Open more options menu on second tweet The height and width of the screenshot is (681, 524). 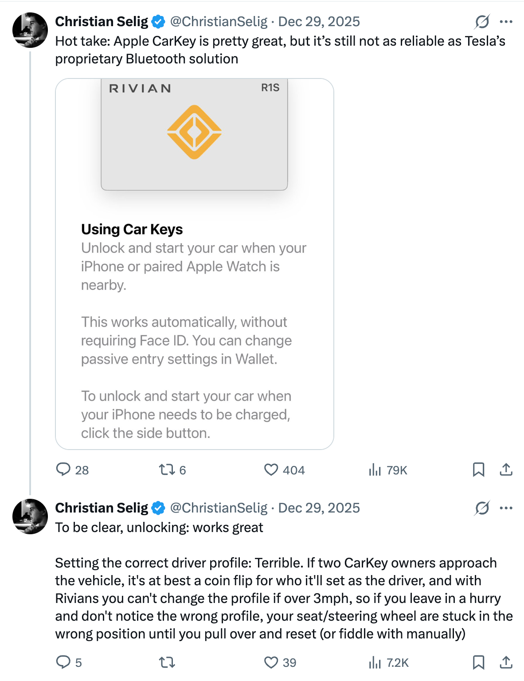[x=506, y=508]
